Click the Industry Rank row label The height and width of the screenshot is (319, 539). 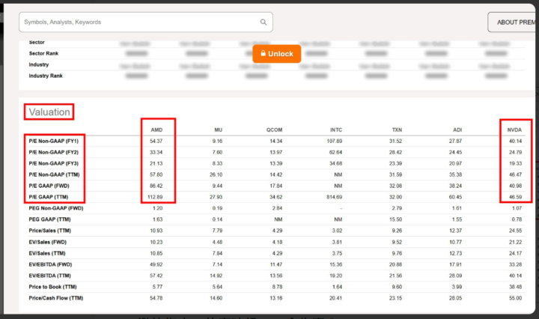(x=46, y=76)
